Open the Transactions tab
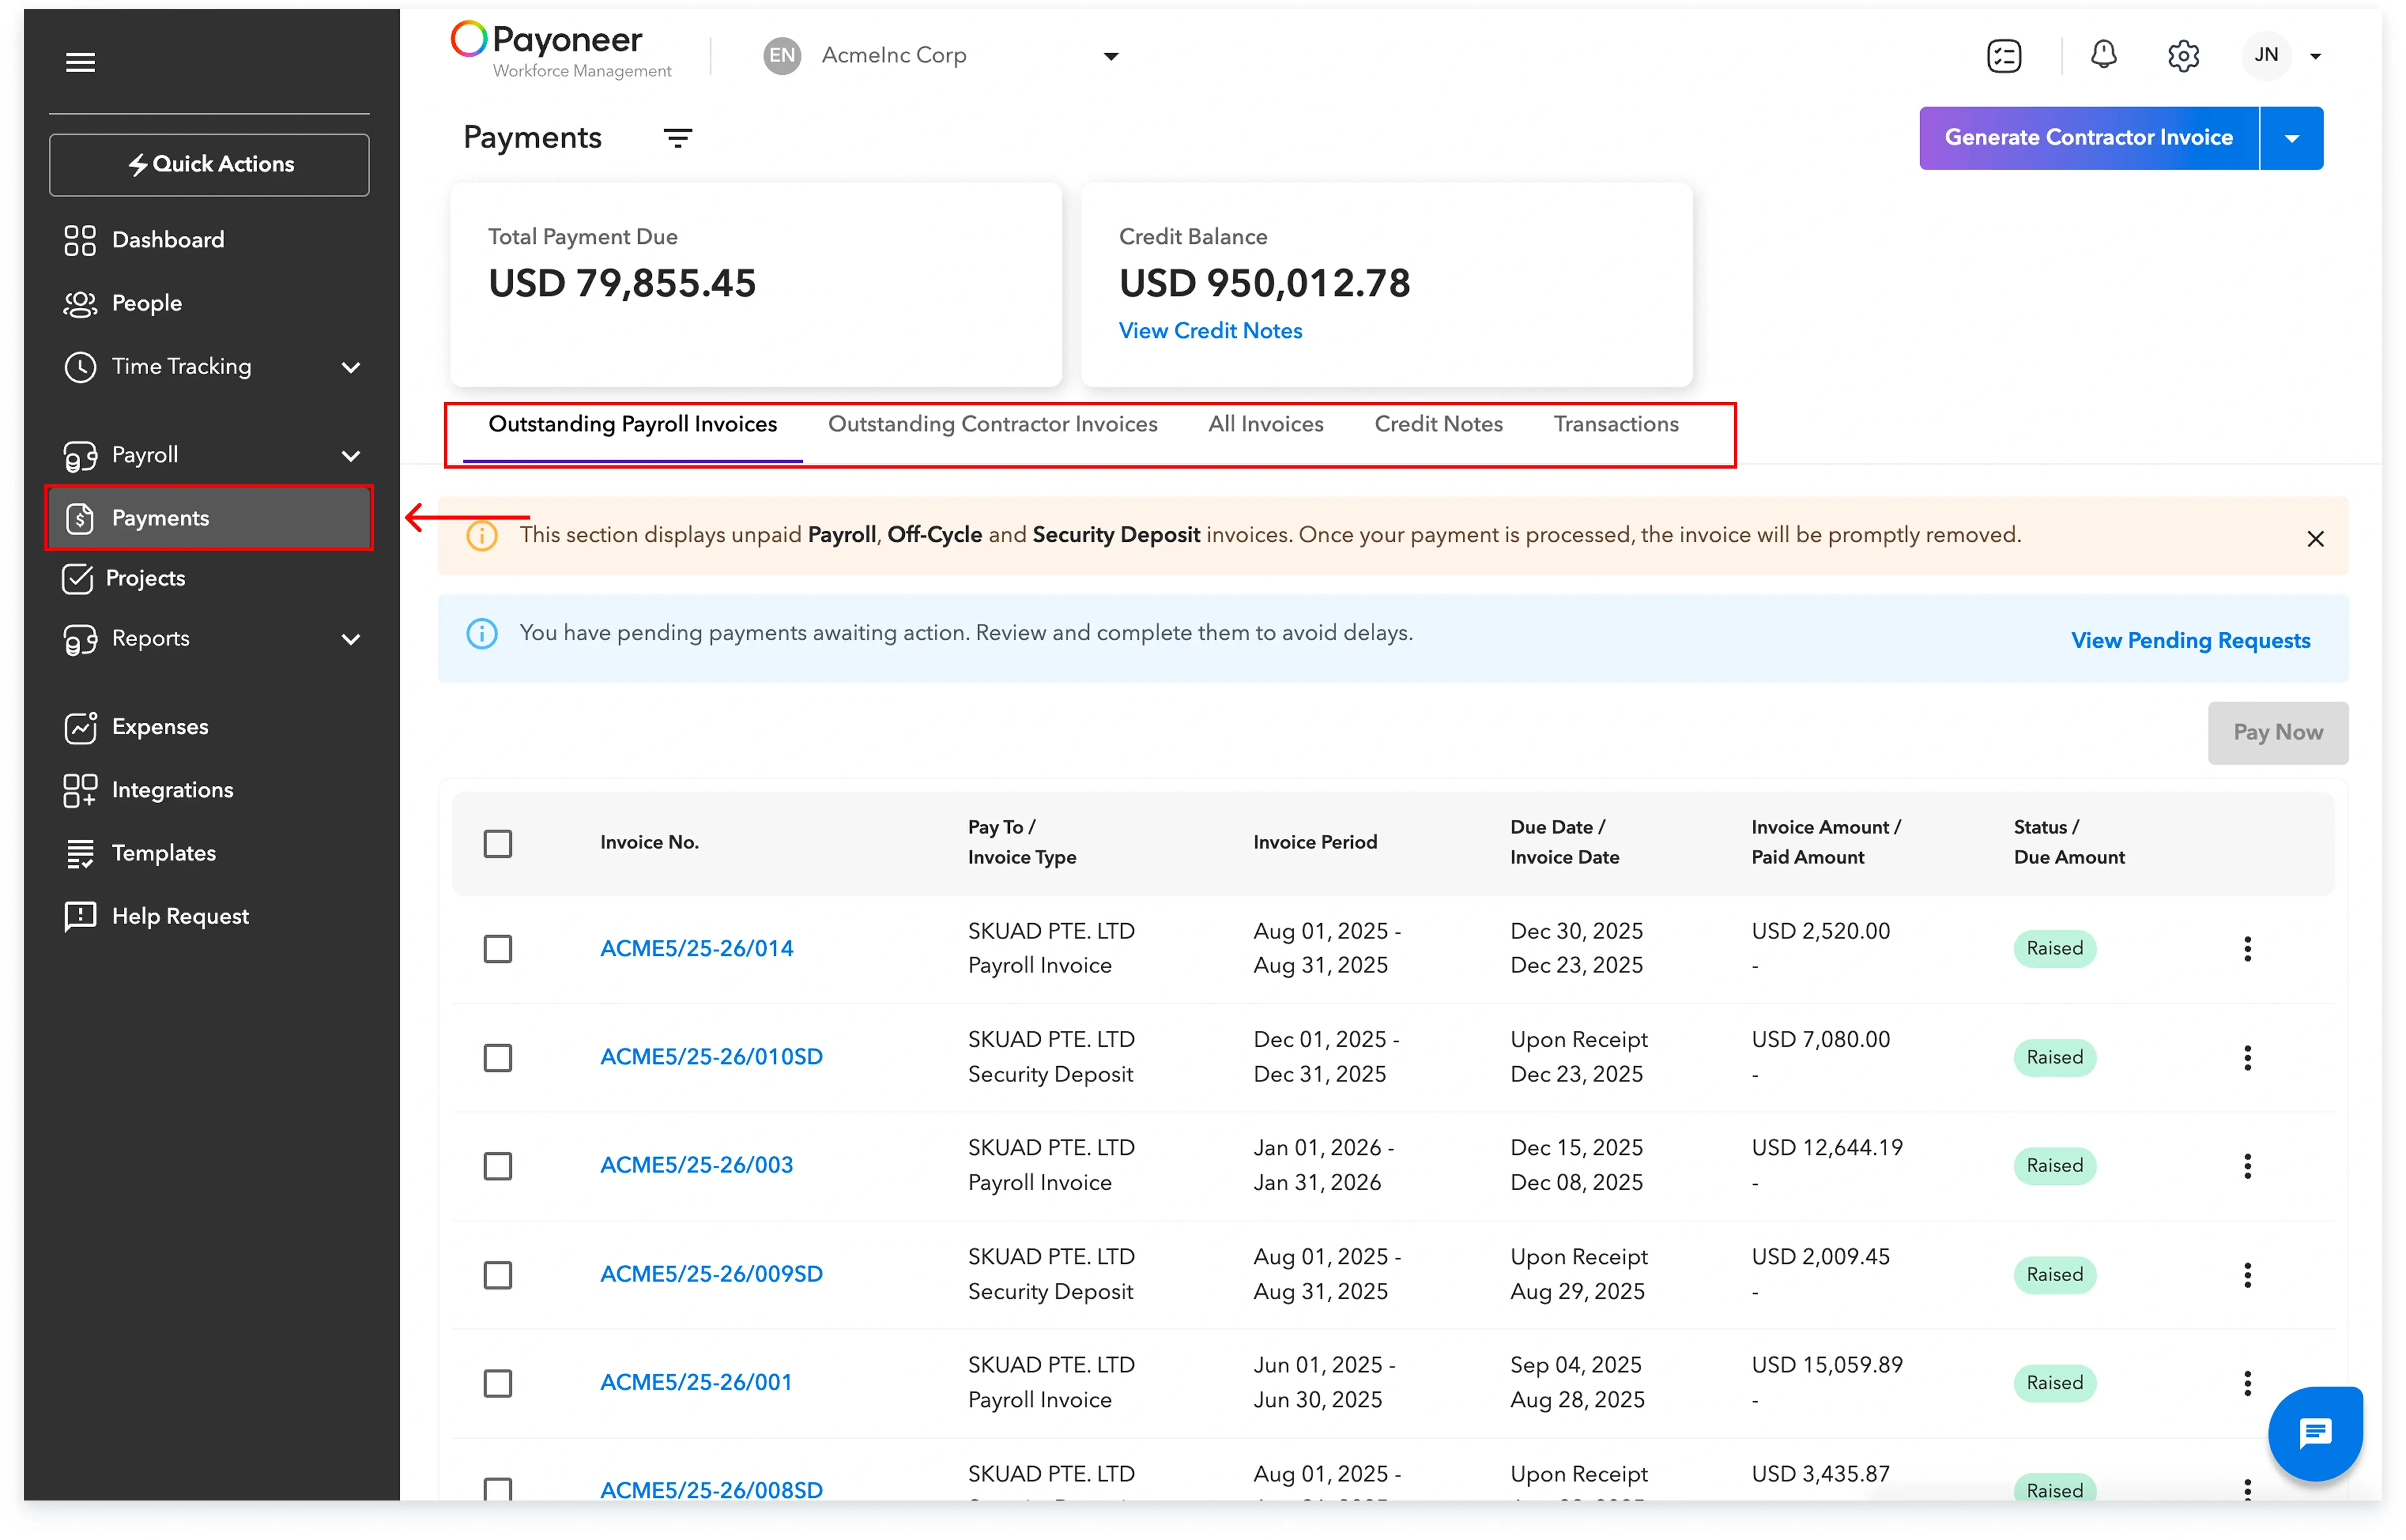Image resolution: width=2406 pixels, height=1540 pixels. click(x=1616, y=424)
